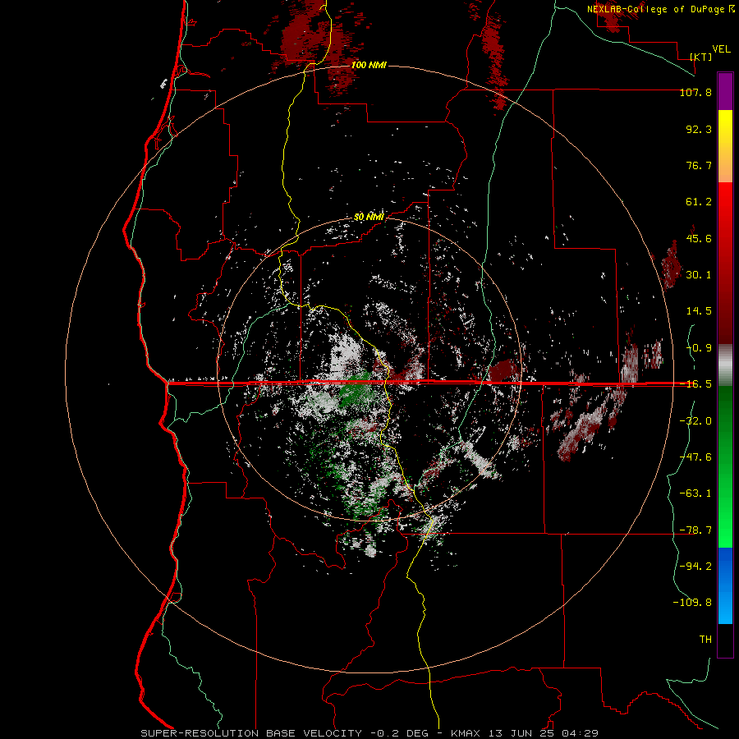
Task: Click the TH legend label
Action: (705, 640)
